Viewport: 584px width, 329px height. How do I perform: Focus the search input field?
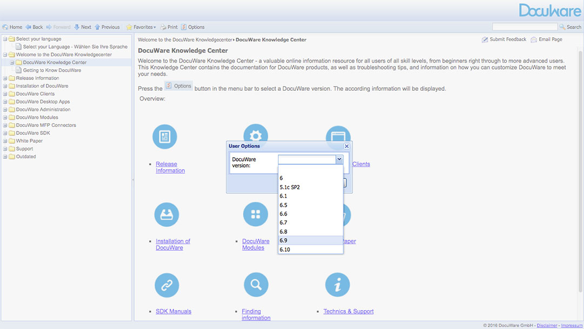[x=525, y=27]
